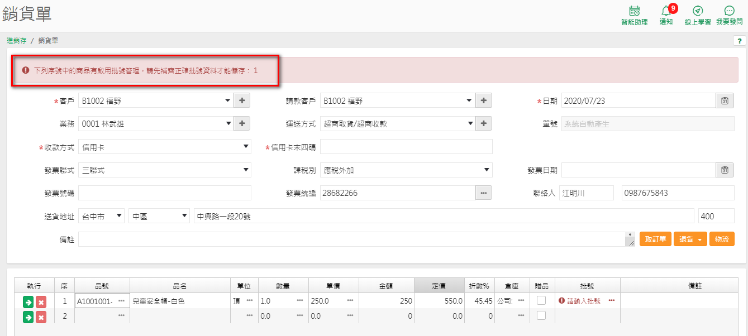Viewport: 748px width, 336px height.
Task: Add new billing customer with plus beside 請款客戶
Action: pos(484,100)
